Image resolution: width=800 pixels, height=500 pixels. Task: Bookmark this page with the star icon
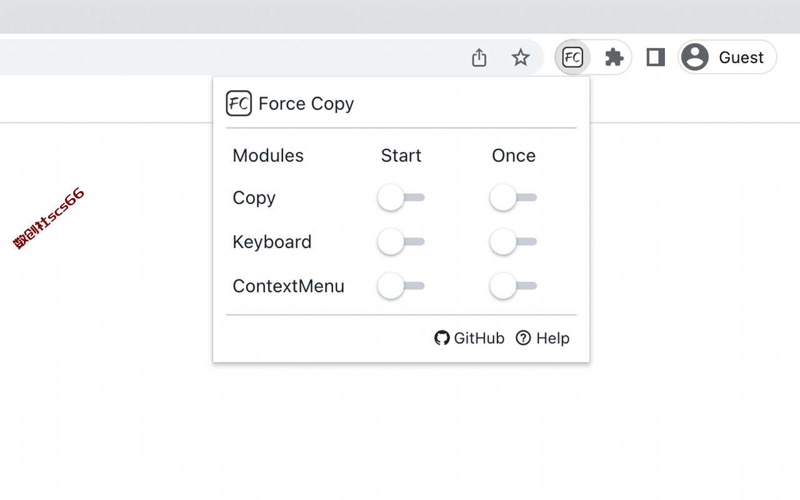tap(521, 57)
